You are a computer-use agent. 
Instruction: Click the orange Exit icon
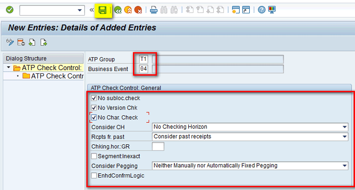[x=128, y=10]
